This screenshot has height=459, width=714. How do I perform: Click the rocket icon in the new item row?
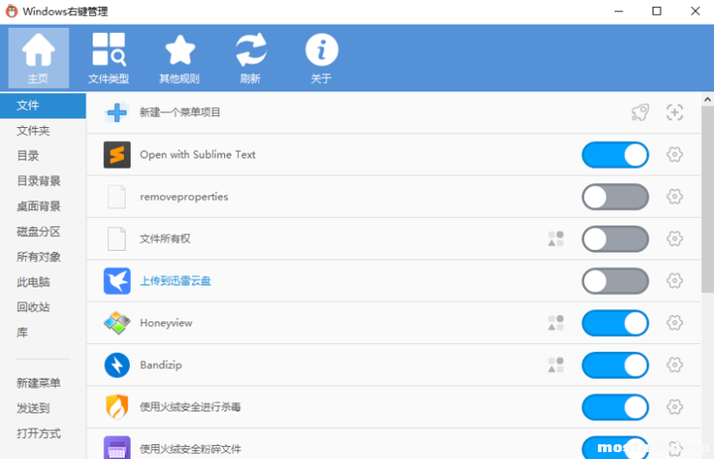[x=640, y=112]
